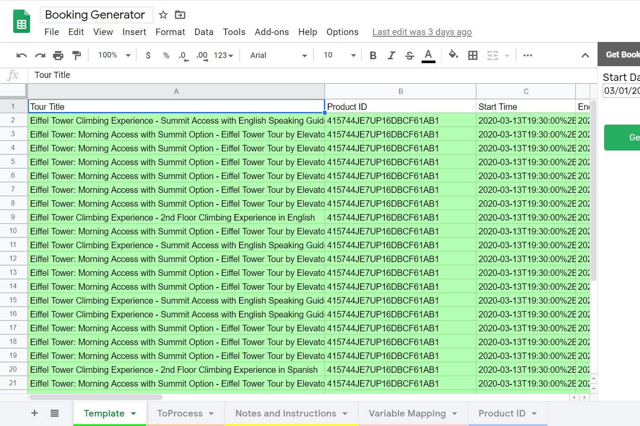The height and width of the screenshot is (426, 640).
Task: Click the green Get button in sidebar
Action: 622,138
